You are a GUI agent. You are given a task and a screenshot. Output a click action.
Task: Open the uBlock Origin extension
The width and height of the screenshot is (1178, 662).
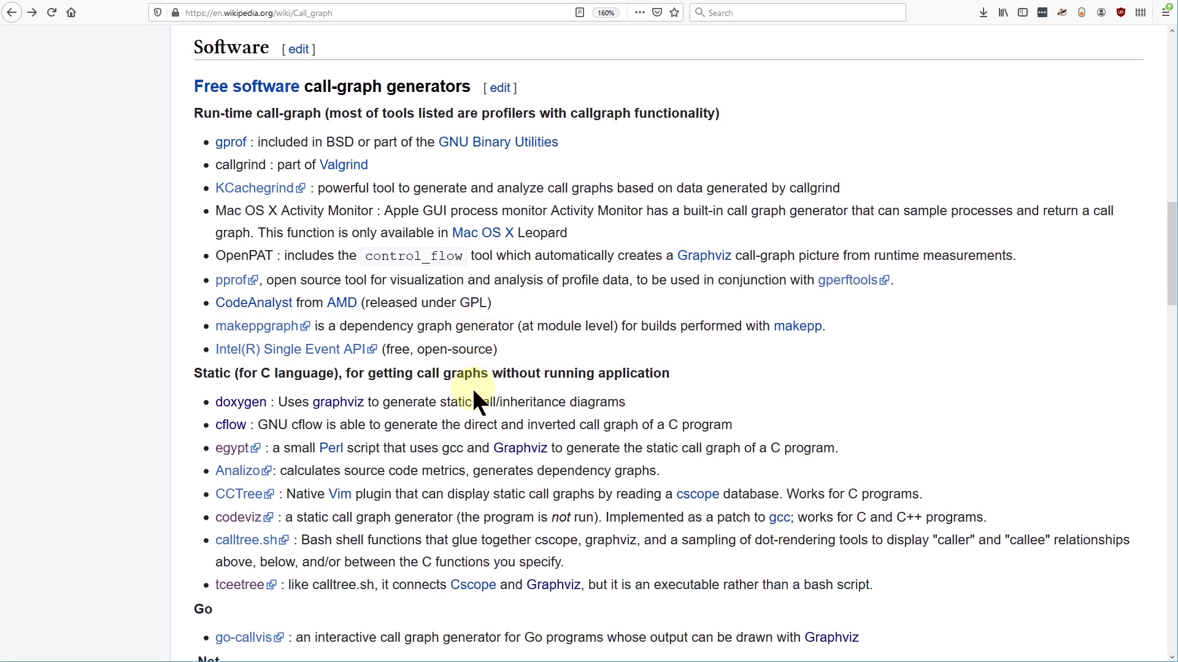(1121, 12)
